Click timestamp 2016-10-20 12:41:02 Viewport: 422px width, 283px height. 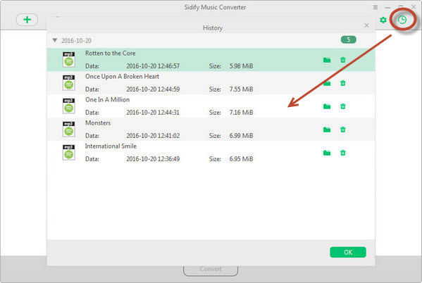point(153,136)
